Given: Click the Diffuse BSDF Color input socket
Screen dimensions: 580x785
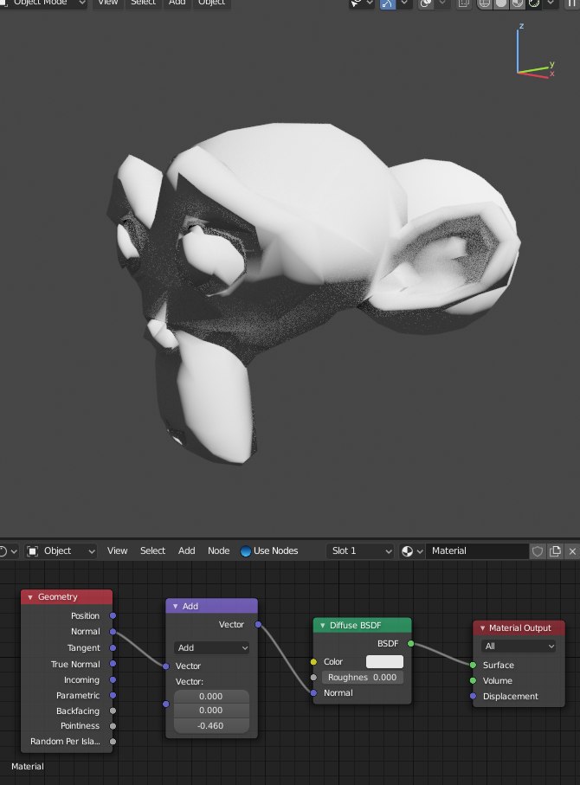Looking at the screenshot, I should (x=313, y=662).
